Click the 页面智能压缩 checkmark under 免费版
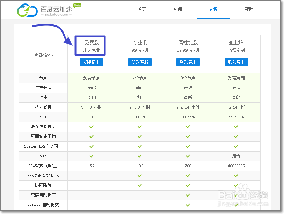Image resolution: width=284 pixels, height=214 pixels. (92, 136)
